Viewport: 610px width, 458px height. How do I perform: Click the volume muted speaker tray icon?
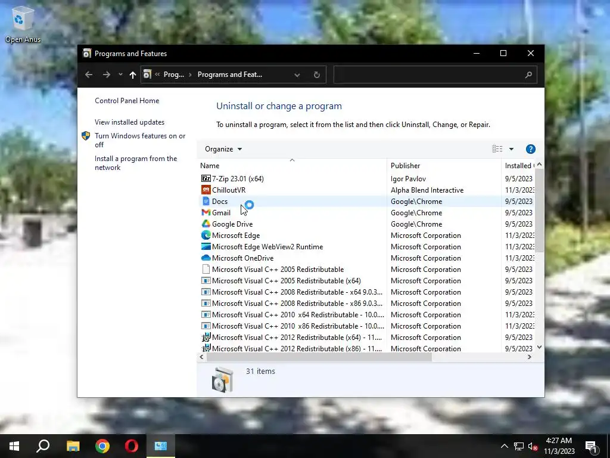[533, 446]
